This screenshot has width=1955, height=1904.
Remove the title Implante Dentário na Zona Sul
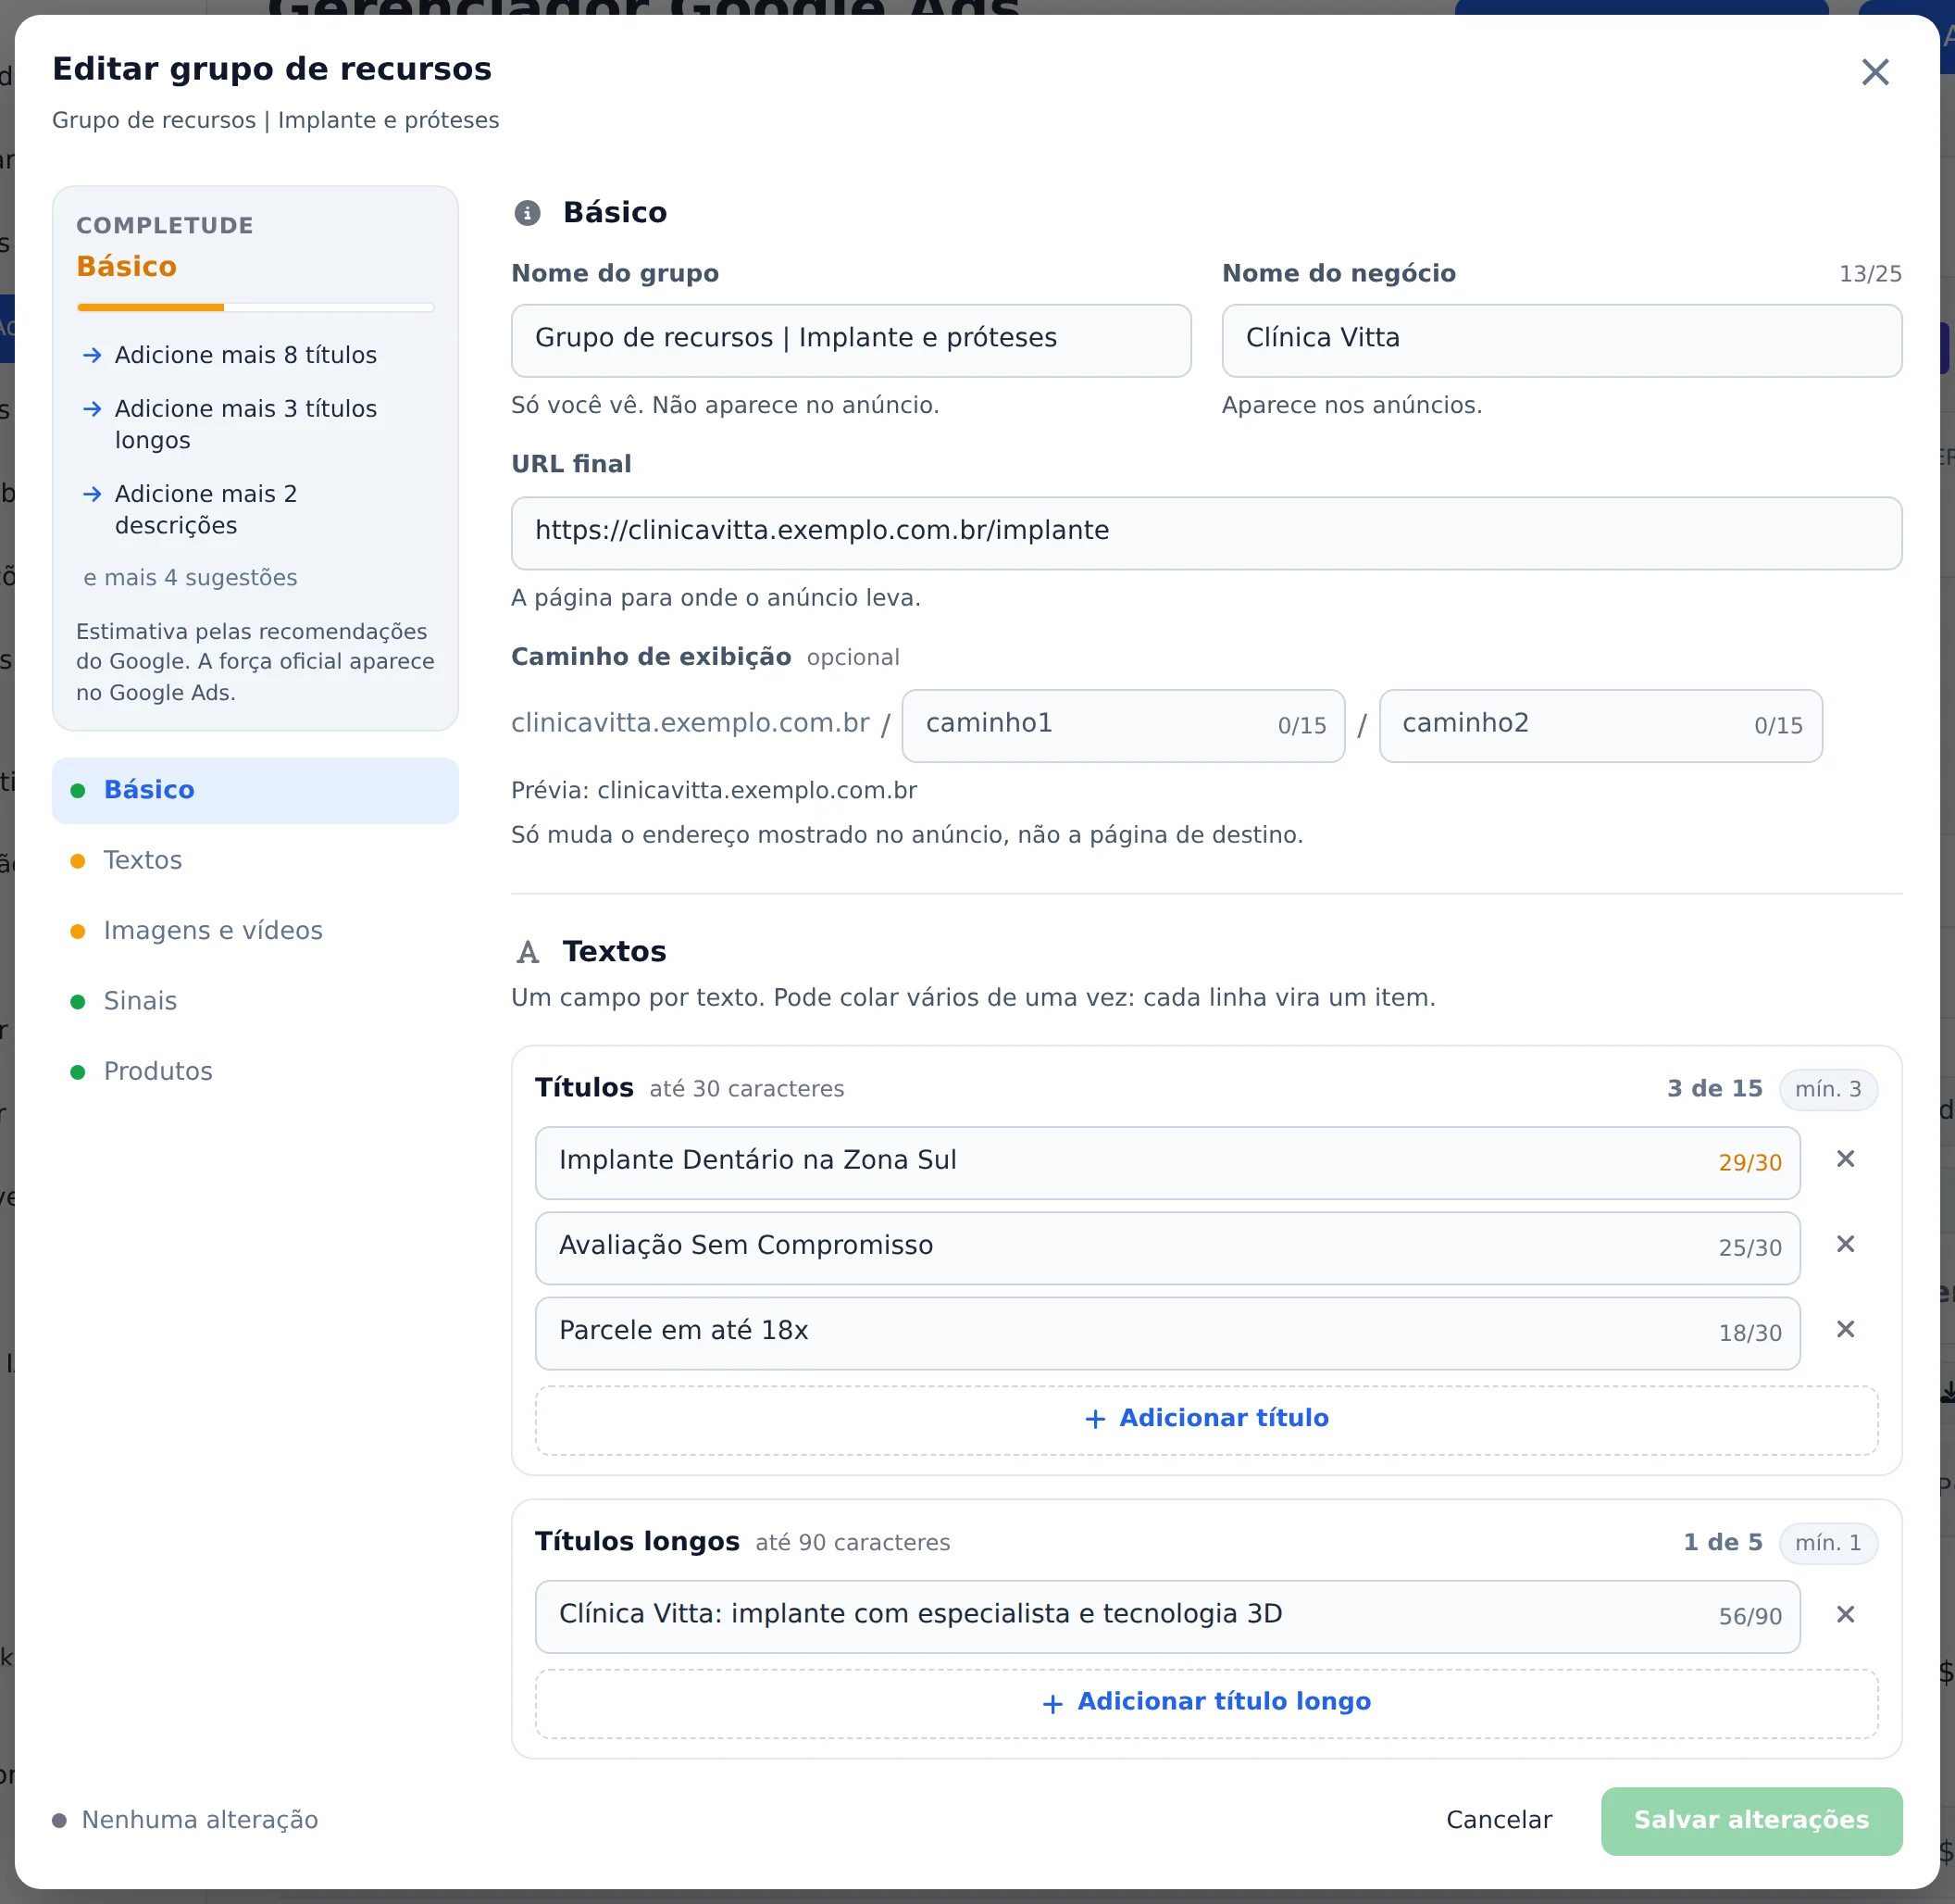(1845, 1159)
